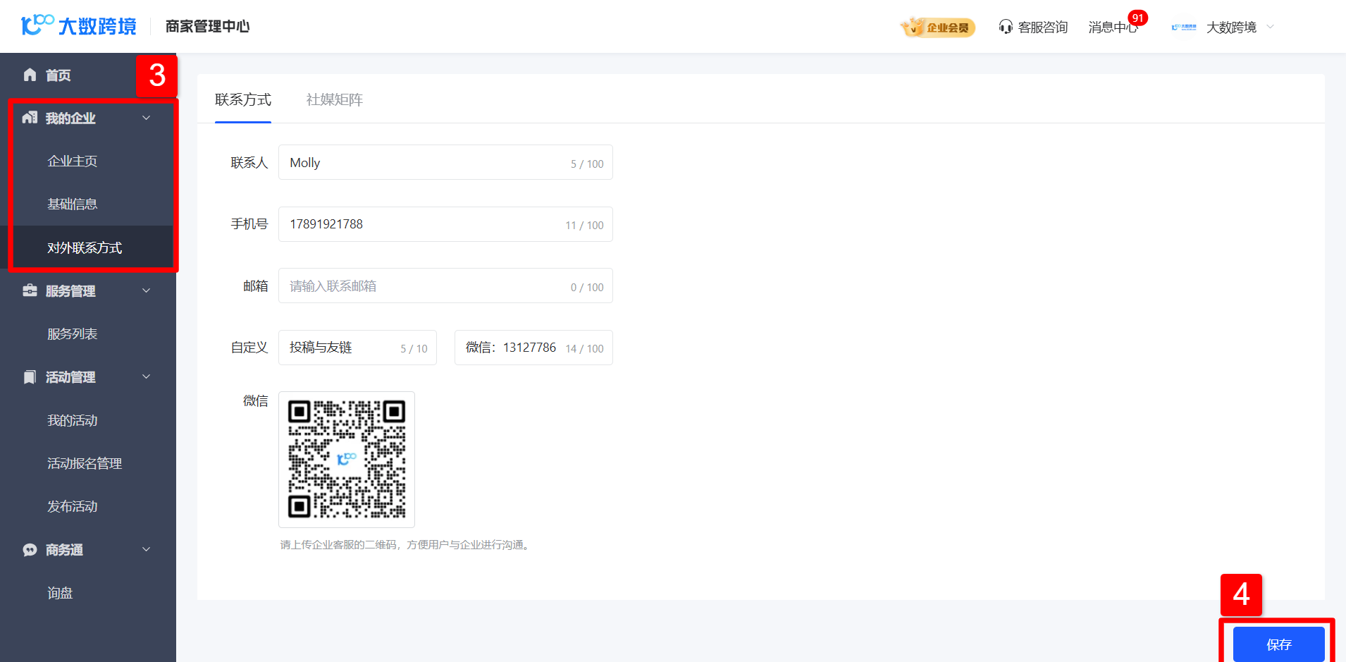Click the 请上传企业客服的二维码 hint text
The height and width of the screenshot is (662, 1346).
click(x=406, y=544)
